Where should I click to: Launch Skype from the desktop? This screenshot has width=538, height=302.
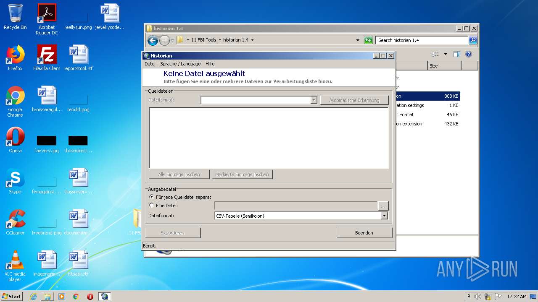pos(15,181)
